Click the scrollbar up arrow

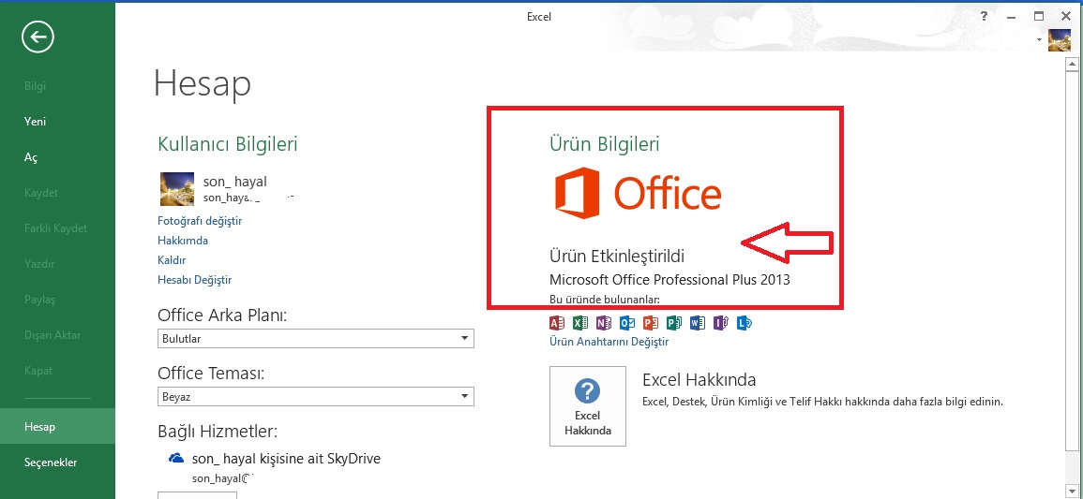pos(1071,65)
